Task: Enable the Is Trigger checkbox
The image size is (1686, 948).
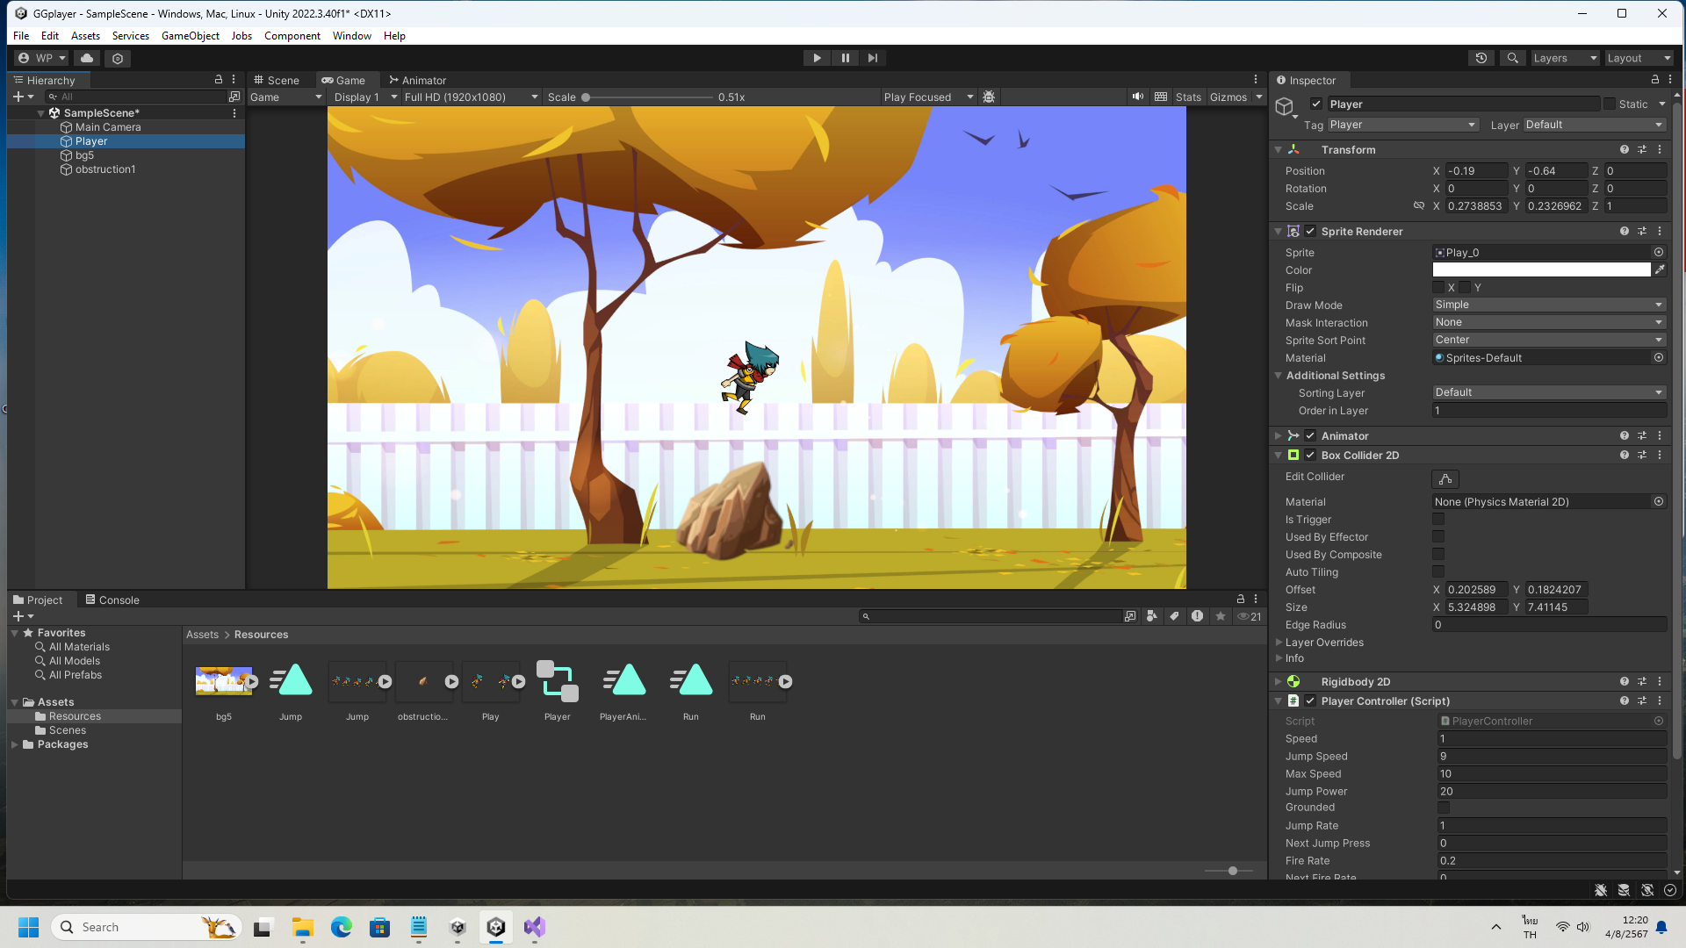Action: click(x=1438, y=520)
